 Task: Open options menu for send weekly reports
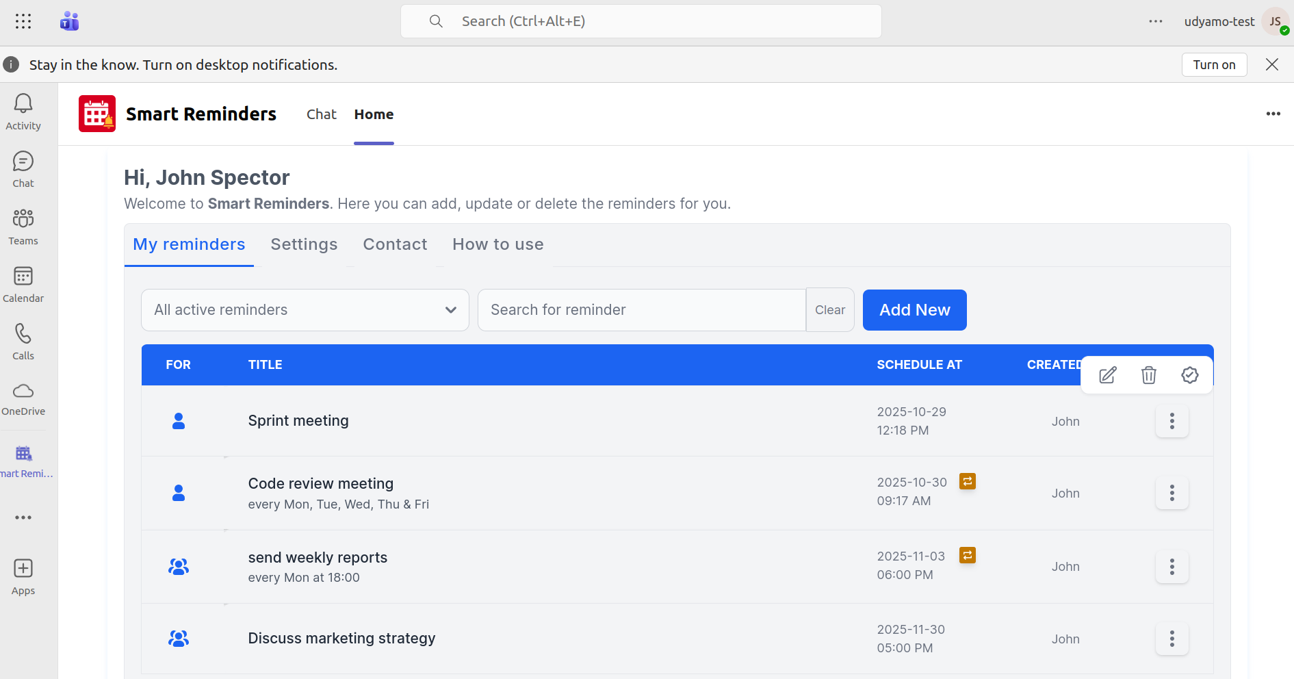(x=1172, y=567)
